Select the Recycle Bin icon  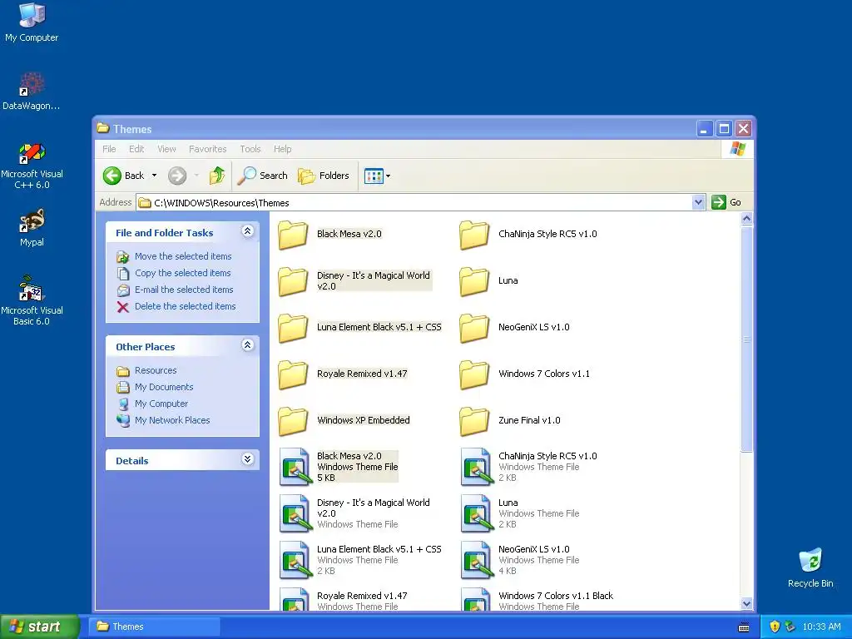click(x=810, y=567)
